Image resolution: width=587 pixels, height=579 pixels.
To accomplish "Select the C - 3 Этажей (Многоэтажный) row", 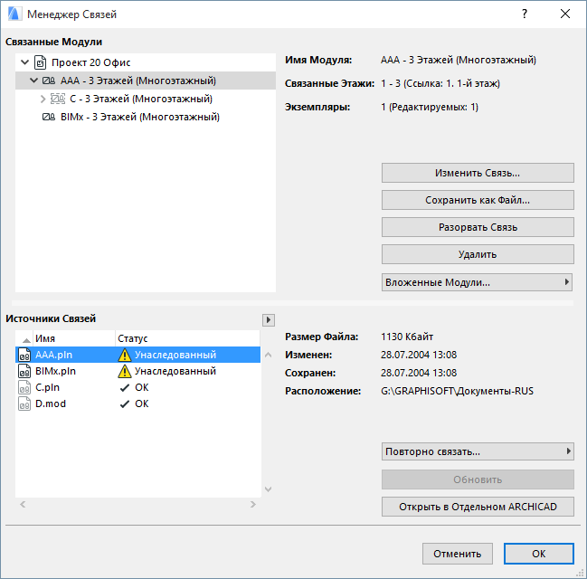I will (x=146, y=99).
